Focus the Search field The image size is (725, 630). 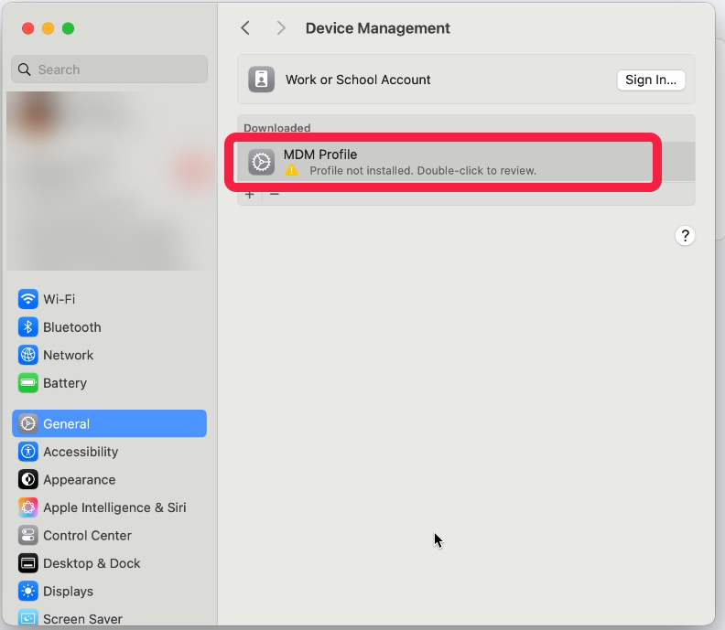click(109, 69)
